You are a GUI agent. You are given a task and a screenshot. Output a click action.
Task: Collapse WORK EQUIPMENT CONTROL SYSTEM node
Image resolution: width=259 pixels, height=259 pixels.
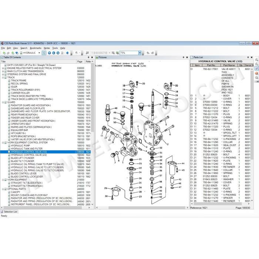[3, 142]
